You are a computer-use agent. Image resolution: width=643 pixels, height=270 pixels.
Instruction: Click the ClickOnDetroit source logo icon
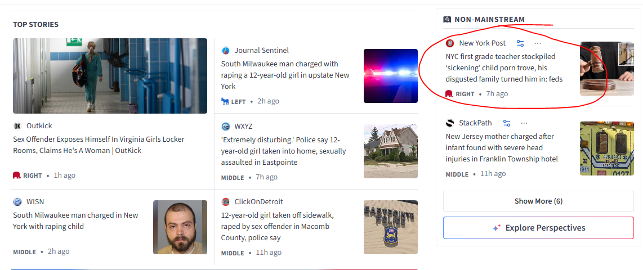pos(226,201)
